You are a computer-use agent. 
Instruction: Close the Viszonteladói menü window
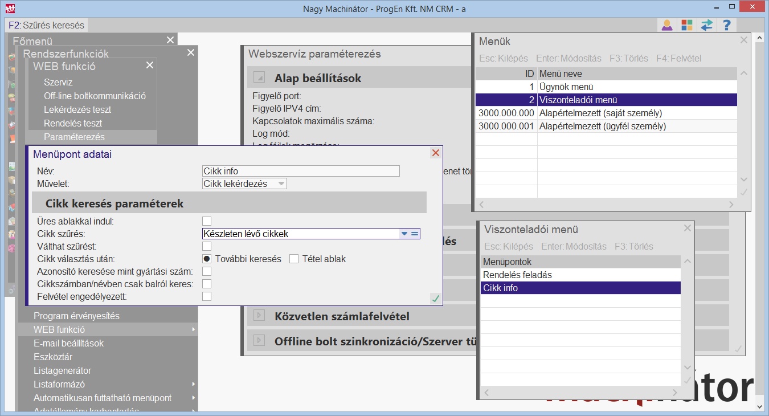click(x=688, y=228)
